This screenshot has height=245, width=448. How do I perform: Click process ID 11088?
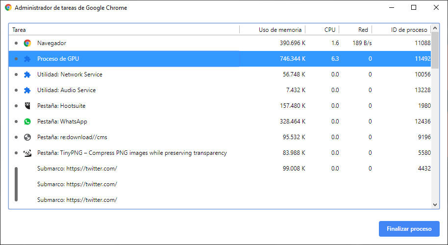point(423,43)
